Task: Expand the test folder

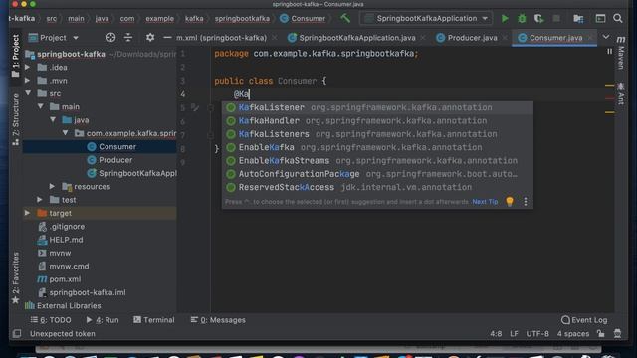Action: coord(40,200)
